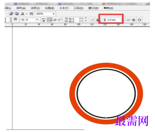Open the 窗口(W) menu
Screen dimensions: 155x132
[93, 8]
